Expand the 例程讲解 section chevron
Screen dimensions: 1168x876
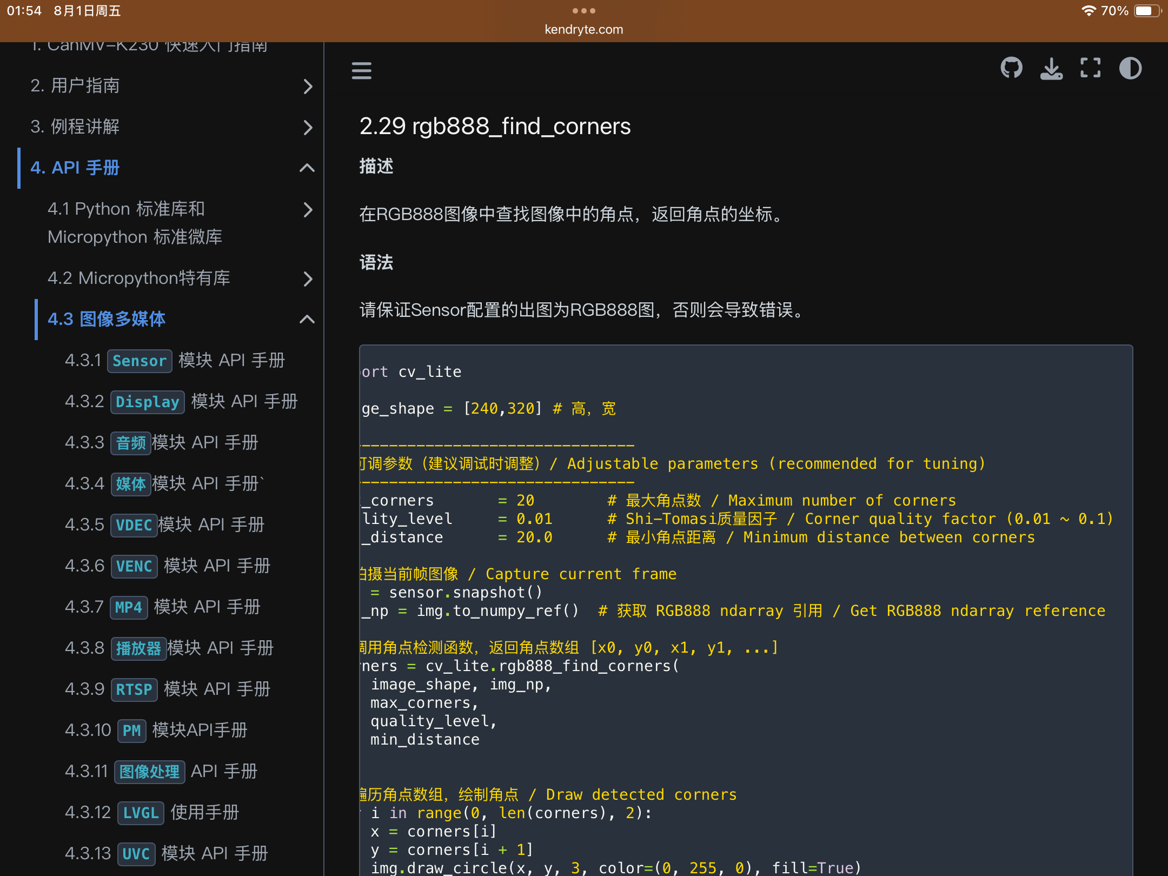tap(308, 127)
